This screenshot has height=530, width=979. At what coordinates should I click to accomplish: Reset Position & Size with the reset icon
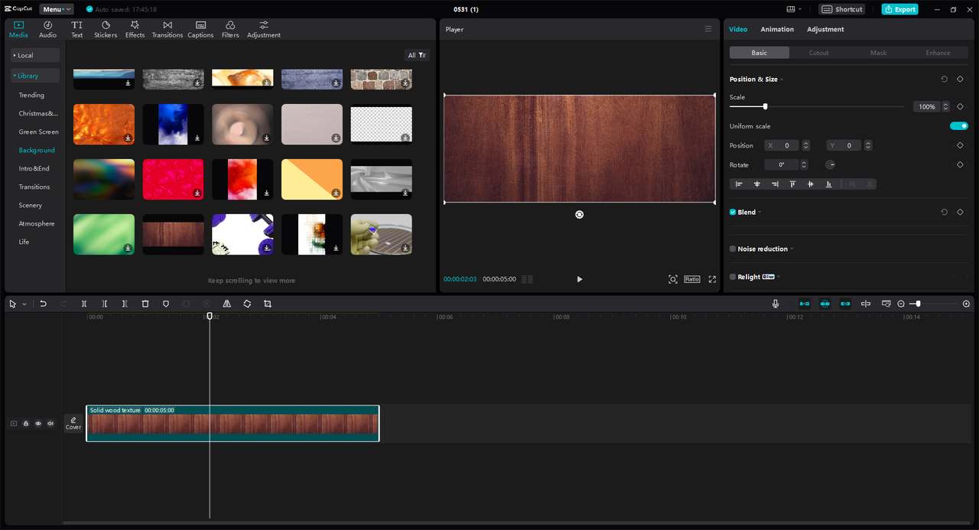944,79
